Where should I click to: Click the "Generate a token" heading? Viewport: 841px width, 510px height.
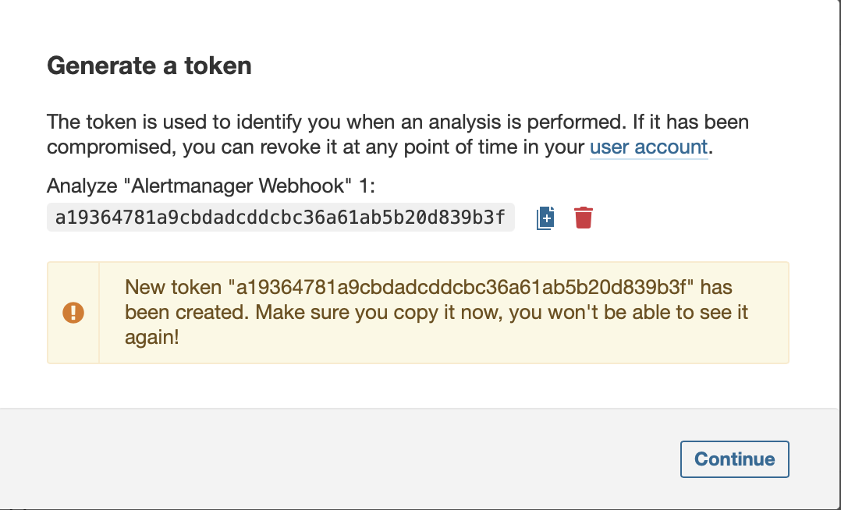[149, 66]
